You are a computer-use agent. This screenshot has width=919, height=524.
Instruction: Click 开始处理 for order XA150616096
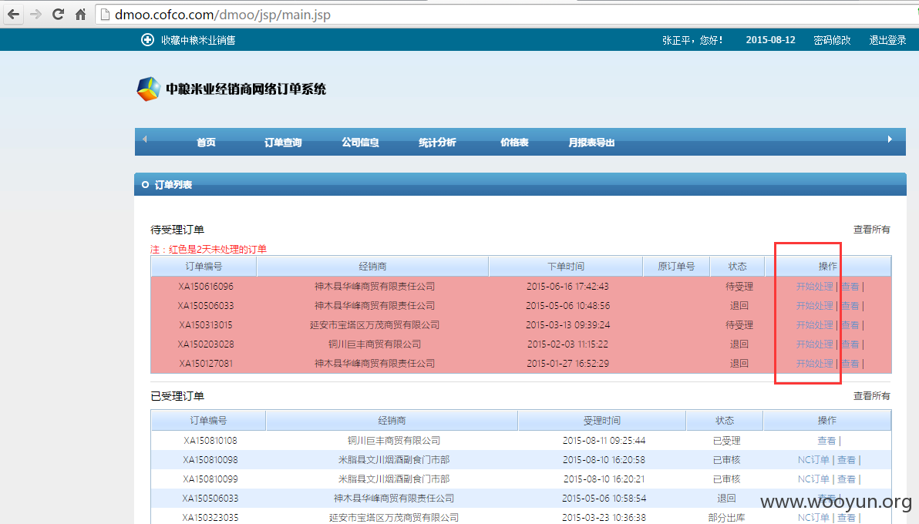814,287
